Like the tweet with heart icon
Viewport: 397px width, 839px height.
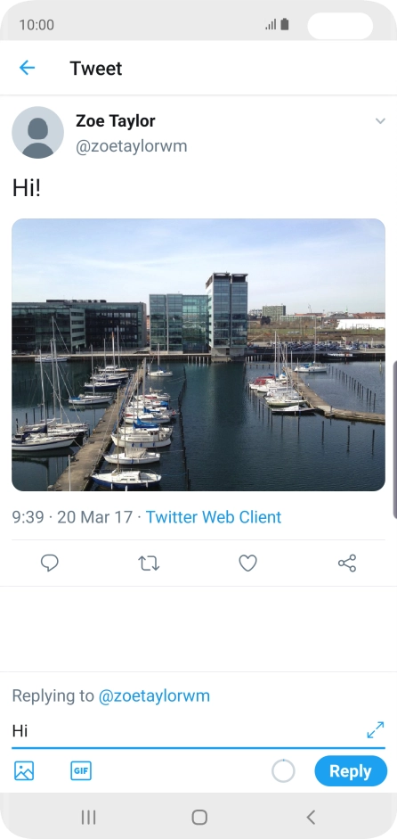[248, 563]
